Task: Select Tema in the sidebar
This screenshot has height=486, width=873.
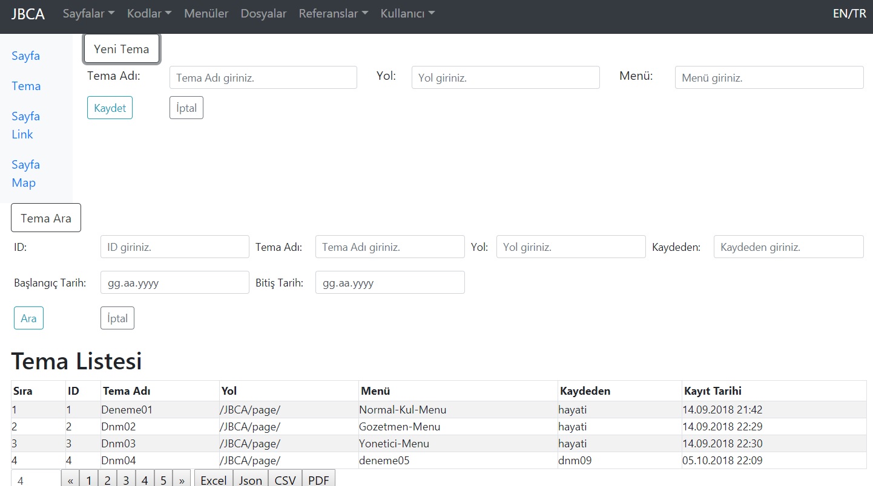Action: pyautogui.click(x=26, y=86)
